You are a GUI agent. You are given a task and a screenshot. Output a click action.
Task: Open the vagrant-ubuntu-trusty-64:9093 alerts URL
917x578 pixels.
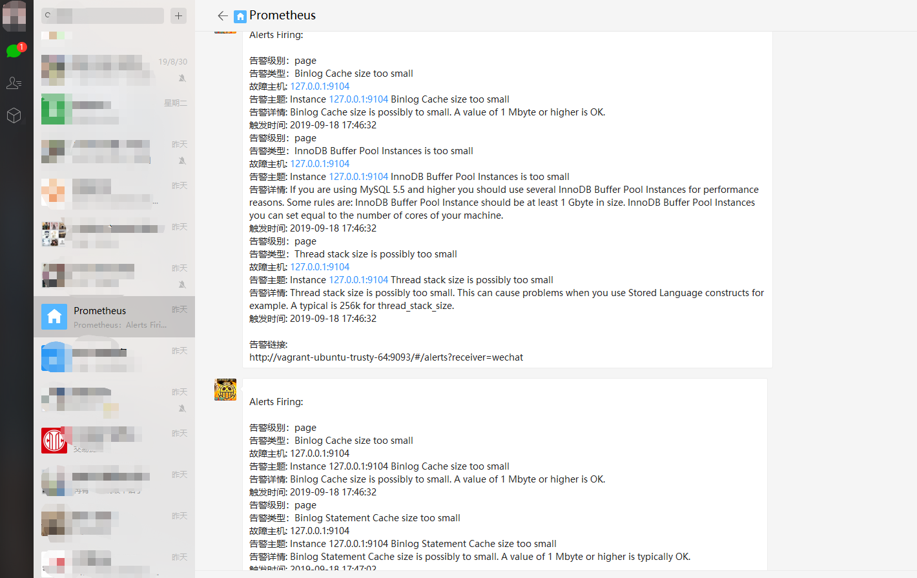[x=386, y=357]
